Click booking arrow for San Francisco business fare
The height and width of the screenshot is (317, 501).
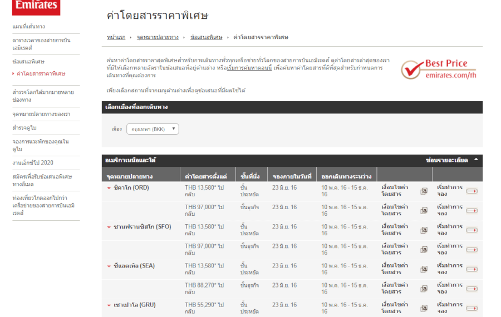pos(471,250)
